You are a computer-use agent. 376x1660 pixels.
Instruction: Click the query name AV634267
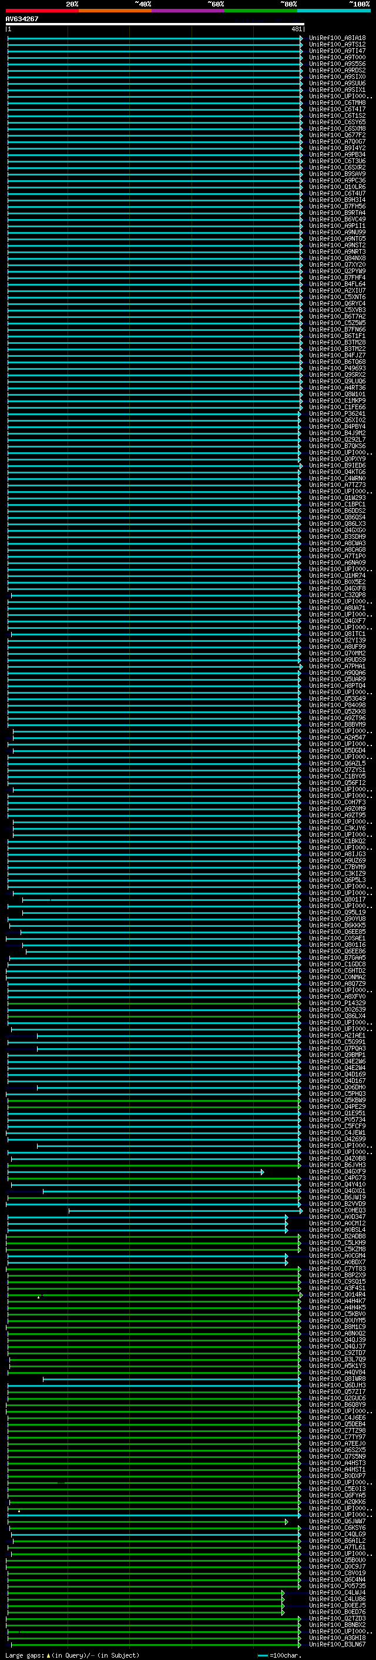[x=22, y=19]
